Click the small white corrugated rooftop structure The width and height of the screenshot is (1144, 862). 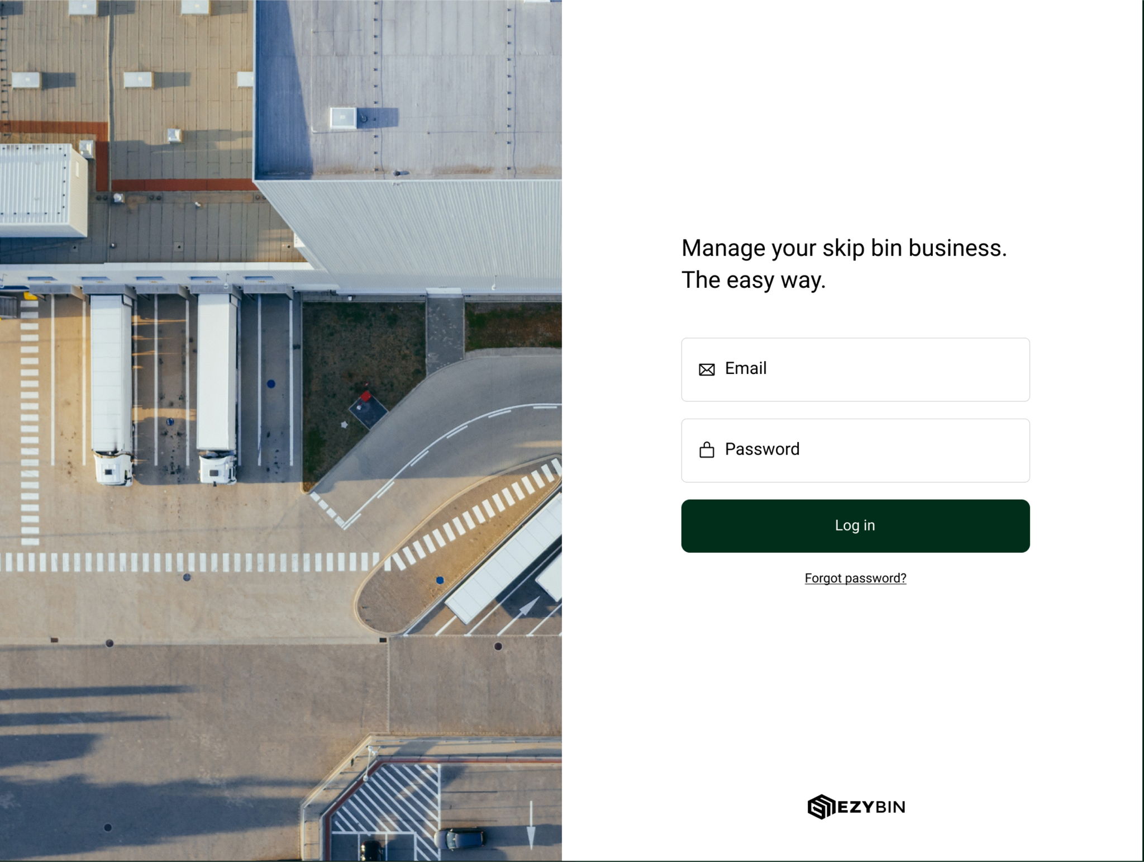(x=44, y=190)
